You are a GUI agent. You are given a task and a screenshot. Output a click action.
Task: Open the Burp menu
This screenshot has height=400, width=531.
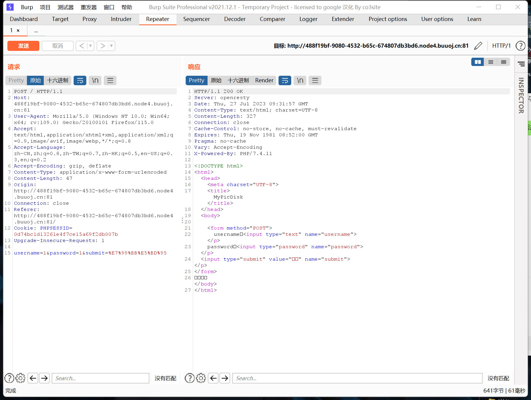pyautogui.click(x=27, y=7)
